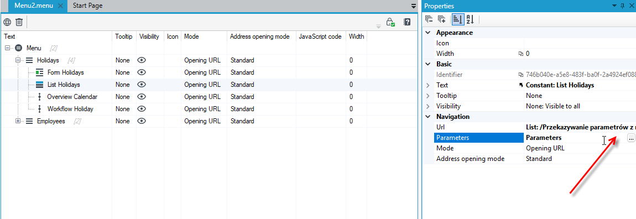
Task: Select the Form Holidays tree item
Action: tap(66, 72)
